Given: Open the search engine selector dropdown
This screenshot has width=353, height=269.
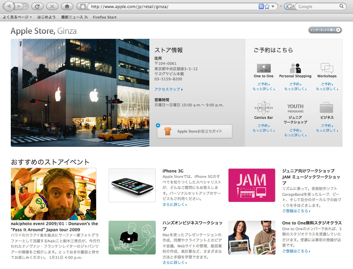Looking at the screenshot, I should point(291,6).
